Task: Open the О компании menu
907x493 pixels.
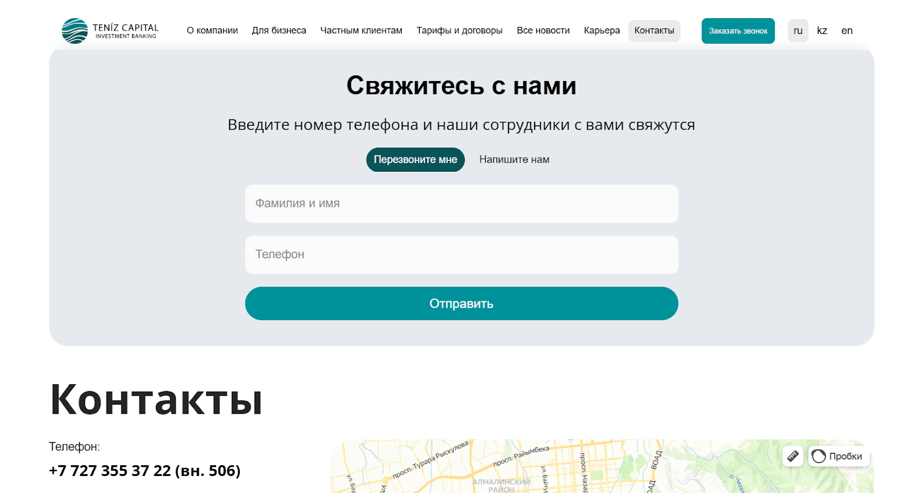Action: (x=212, y=31)
